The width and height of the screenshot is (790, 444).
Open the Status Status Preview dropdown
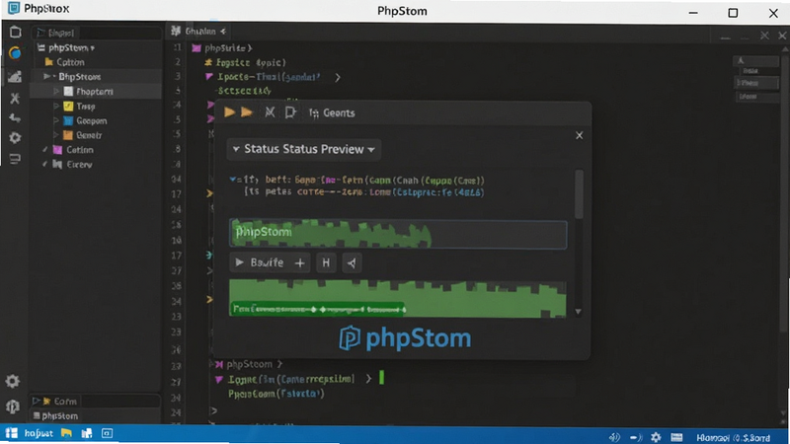click(304, 150)
